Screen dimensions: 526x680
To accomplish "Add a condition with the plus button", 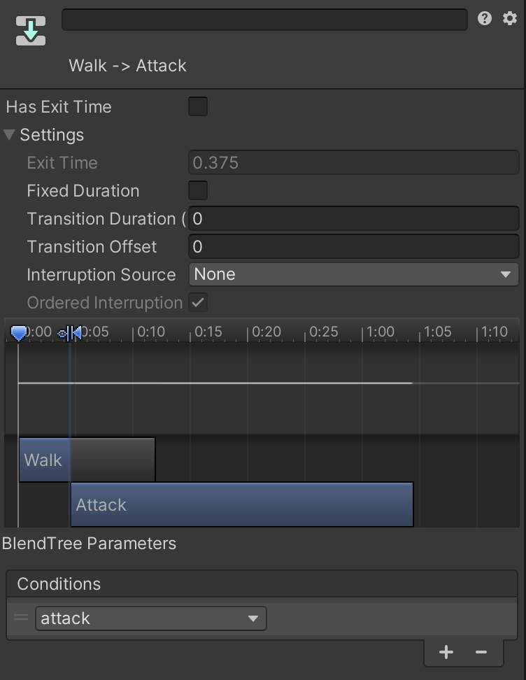I will click(446, 652).
